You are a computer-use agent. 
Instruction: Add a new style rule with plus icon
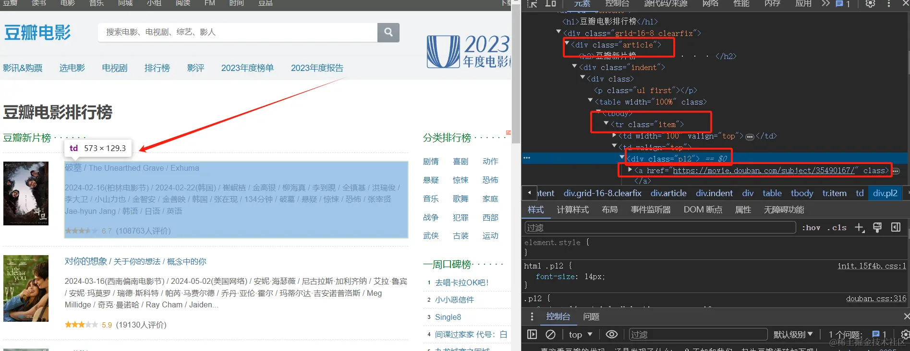click(859, 227)
